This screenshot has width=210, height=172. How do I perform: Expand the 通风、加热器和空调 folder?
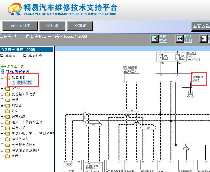(2, 122)
